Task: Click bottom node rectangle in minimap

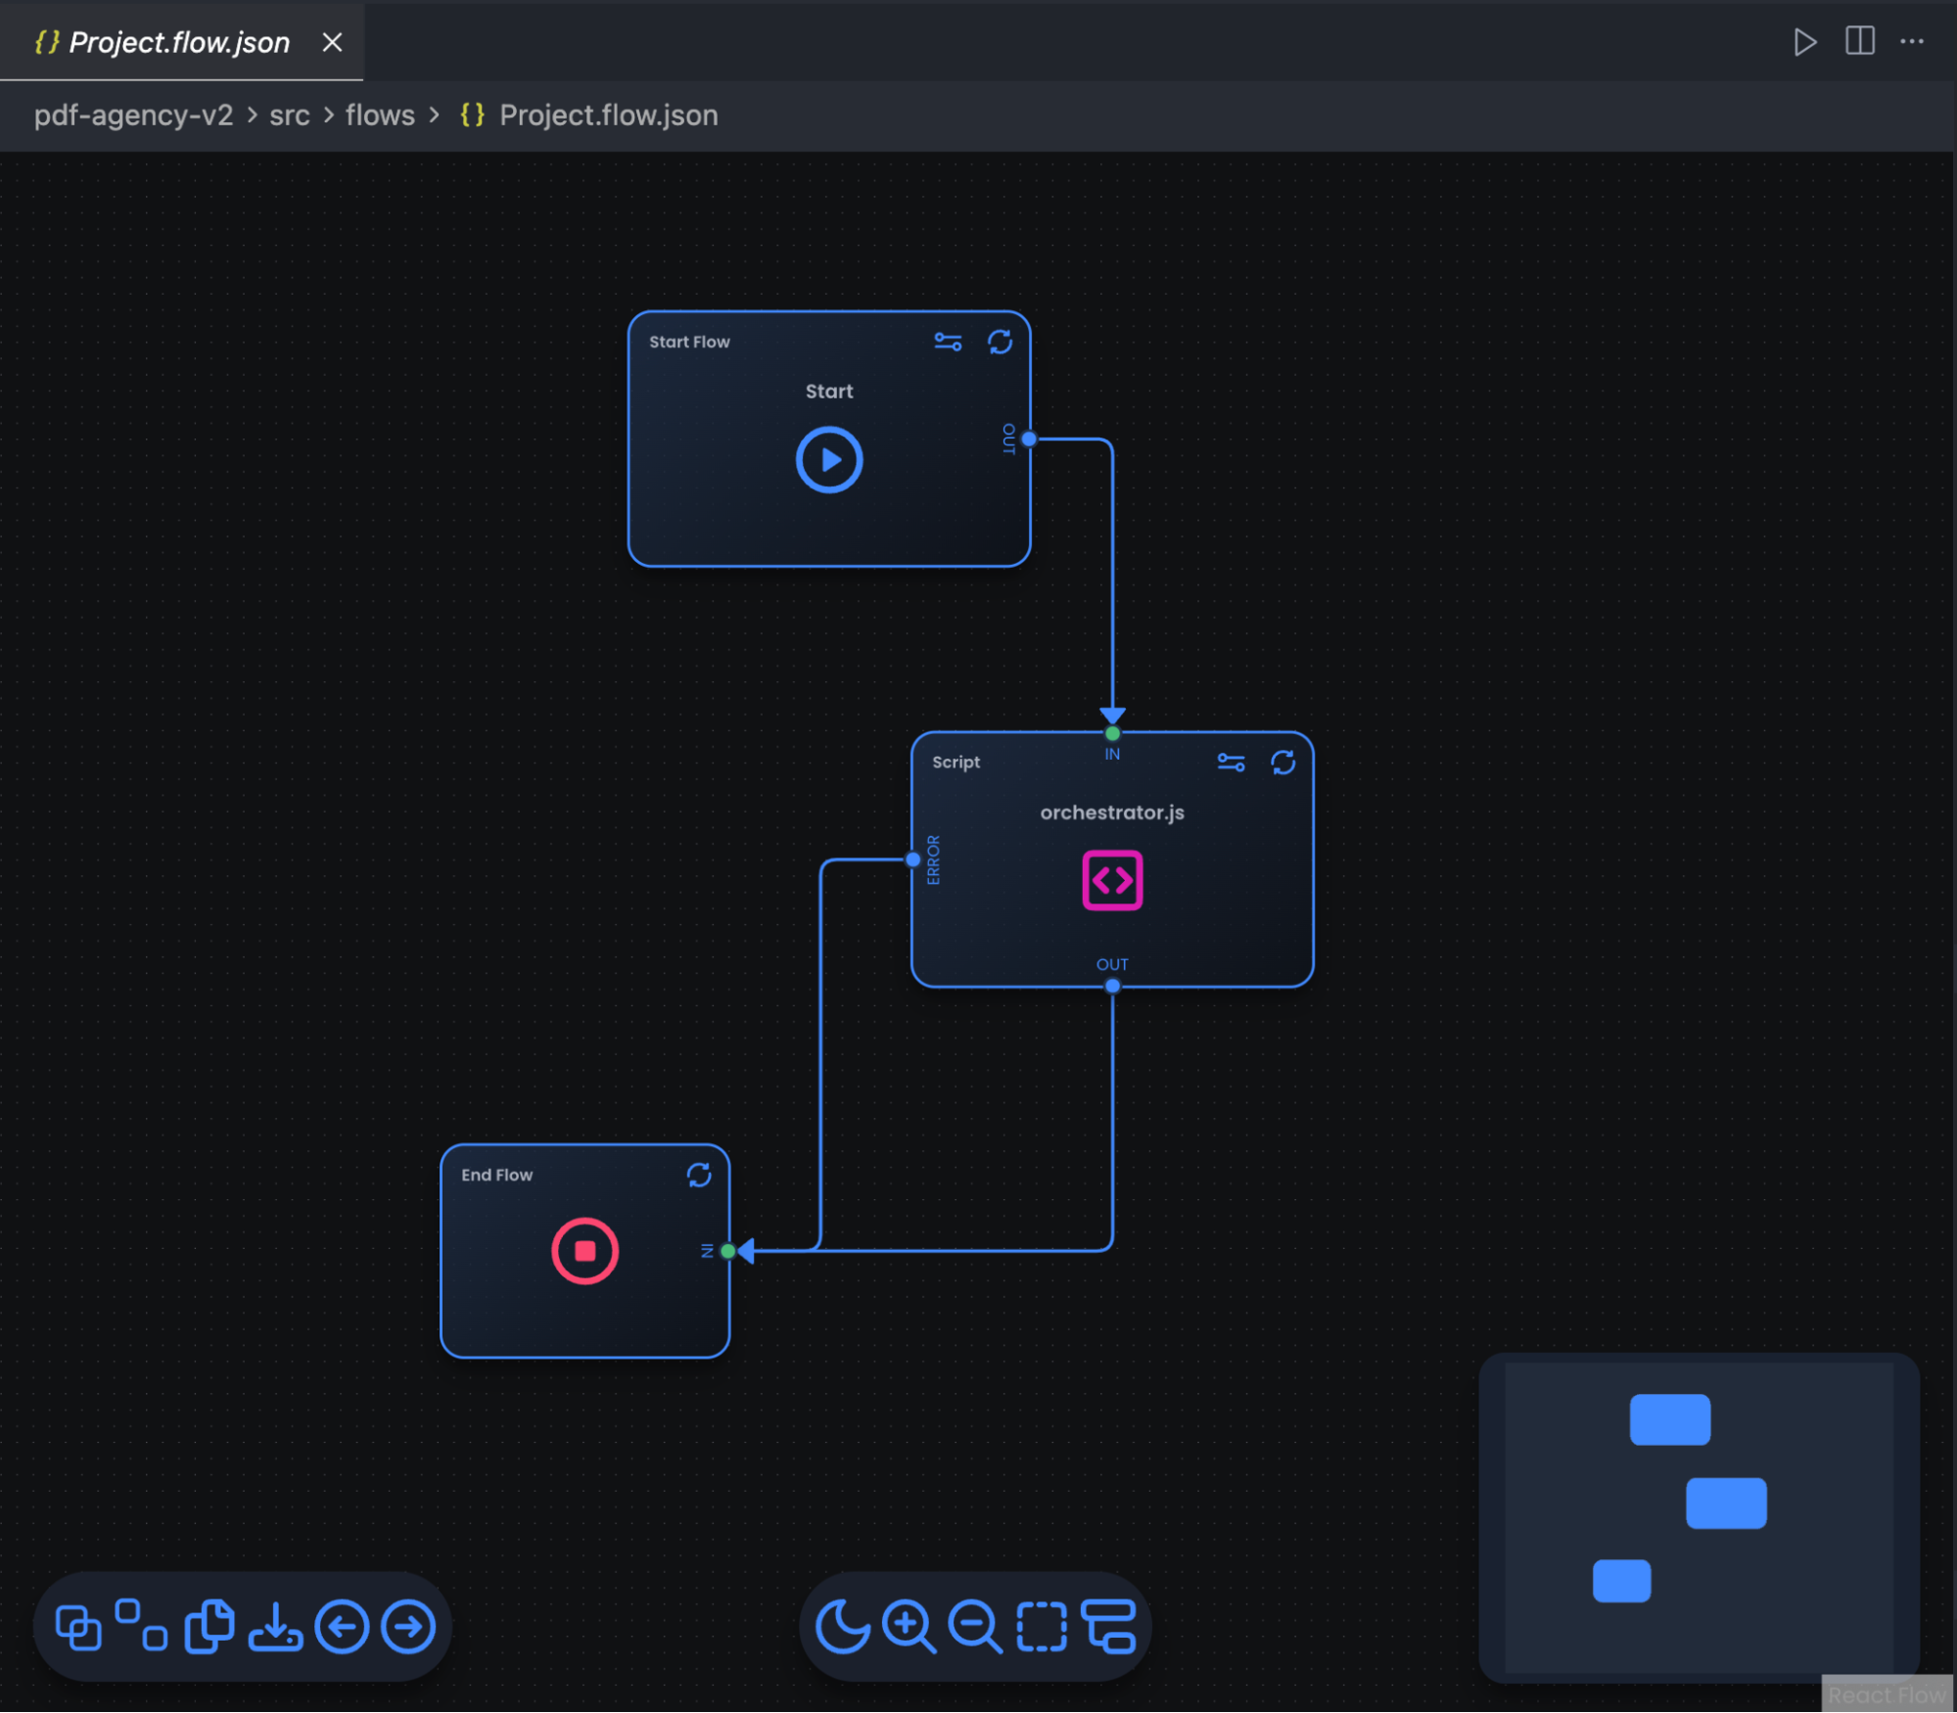Action: 1621,1581
